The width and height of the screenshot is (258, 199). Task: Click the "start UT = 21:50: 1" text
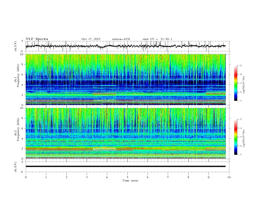coord(157,39)
